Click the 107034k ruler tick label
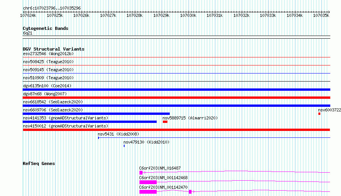The image size is (341, 196). [295, 15]
